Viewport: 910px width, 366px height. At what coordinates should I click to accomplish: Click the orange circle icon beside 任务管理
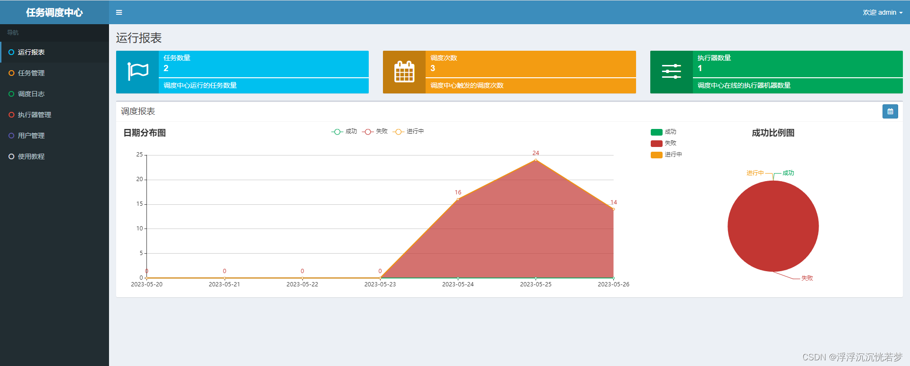11,73
